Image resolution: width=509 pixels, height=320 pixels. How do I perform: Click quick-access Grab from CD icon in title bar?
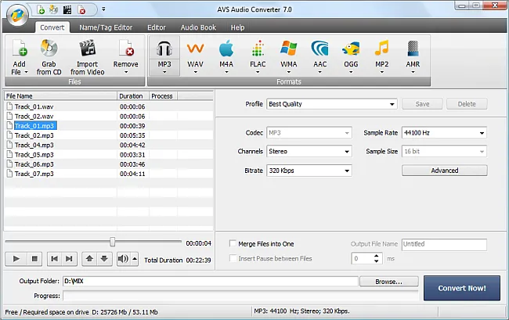point(54,10)
